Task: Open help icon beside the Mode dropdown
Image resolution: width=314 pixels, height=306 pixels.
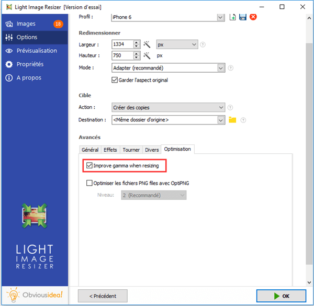Action: point(230,68)
